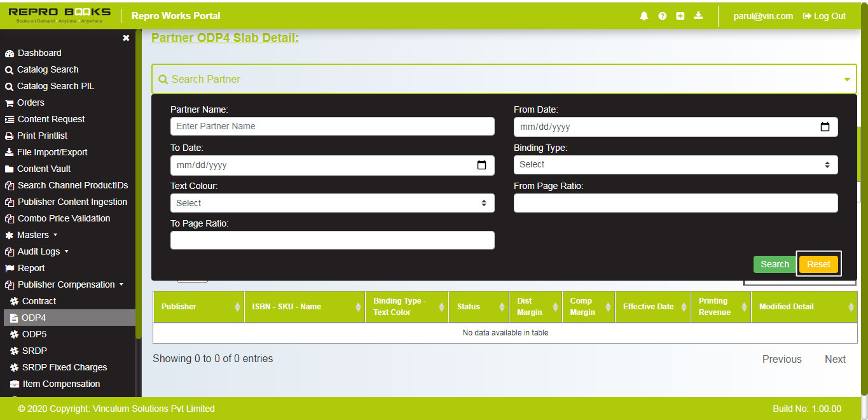The image size is (868, 420).
Task: Open the help question mark icon
Action: 662,16
